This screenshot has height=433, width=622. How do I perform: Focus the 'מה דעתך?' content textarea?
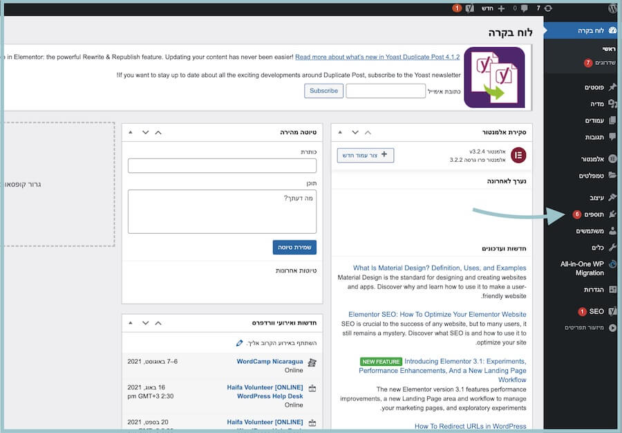point(222,212)
